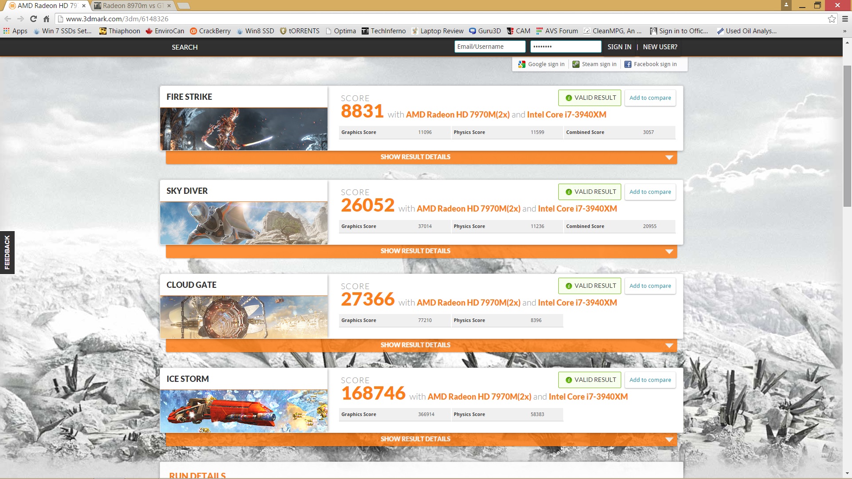Sign in with Steam
This screenshot has height=479, width=852.
[x=594, y=64]
